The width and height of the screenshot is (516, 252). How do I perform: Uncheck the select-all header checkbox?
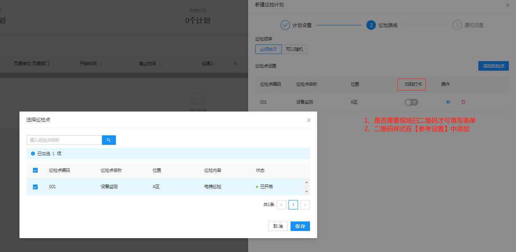point(35,170)
